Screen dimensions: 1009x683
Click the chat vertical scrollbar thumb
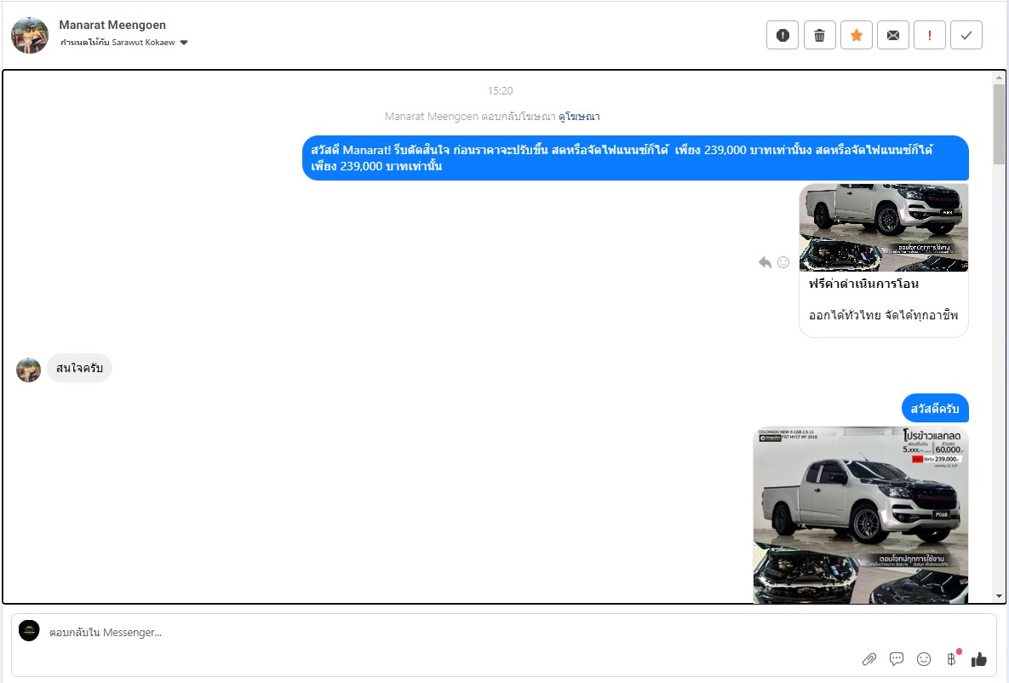pyautogui.click(x=999, y=123)
